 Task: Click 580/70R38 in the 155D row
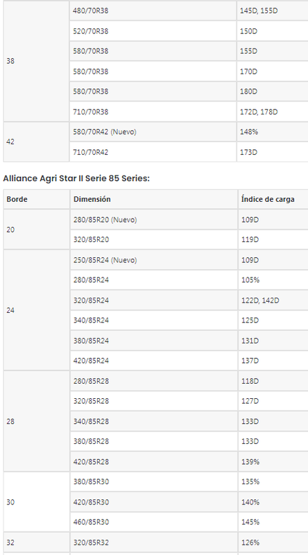pos(153,51)
